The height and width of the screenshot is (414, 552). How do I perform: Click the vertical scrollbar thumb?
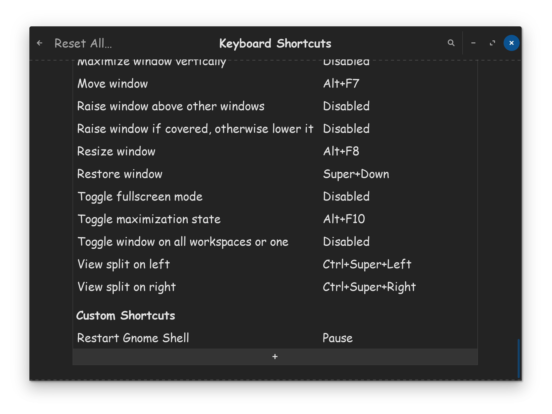518,358
